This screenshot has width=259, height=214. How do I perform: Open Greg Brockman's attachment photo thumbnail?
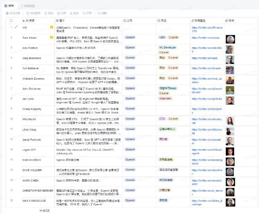pos(230,60)
